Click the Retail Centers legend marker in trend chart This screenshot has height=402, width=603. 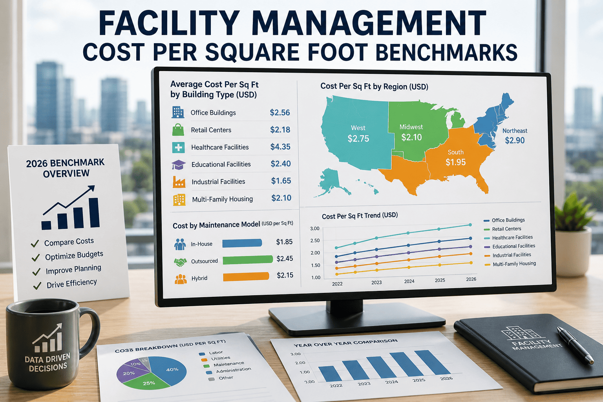487,229
